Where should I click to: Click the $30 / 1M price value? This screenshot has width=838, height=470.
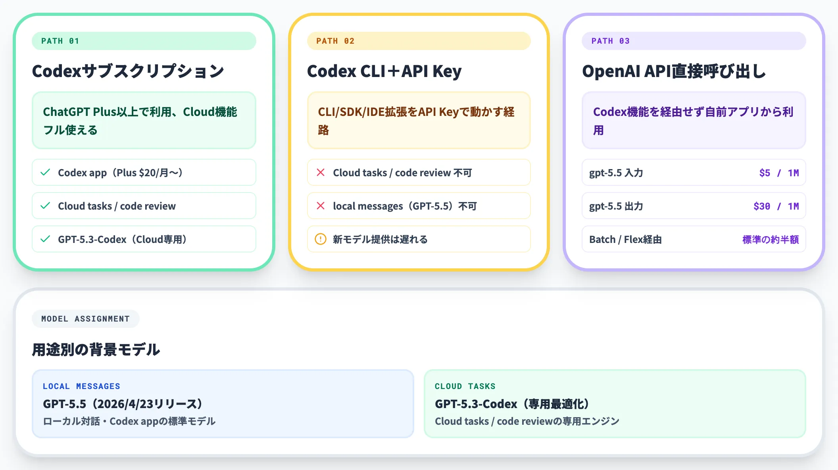pos(776,206)
